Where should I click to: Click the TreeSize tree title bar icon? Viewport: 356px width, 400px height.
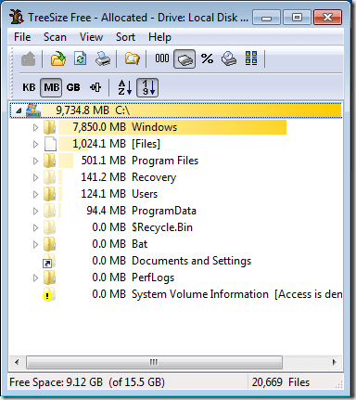[x=17, y=17]
